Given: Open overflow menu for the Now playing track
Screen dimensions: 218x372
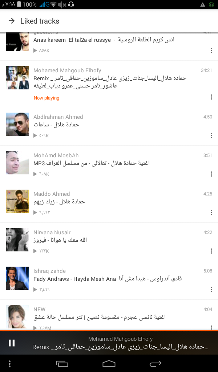Looking at the screenshot, I should coord(211,97).
